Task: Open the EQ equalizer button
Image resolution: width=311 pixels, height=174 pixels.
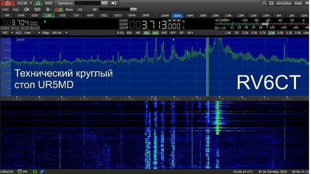Action: [x=80, y=10]
